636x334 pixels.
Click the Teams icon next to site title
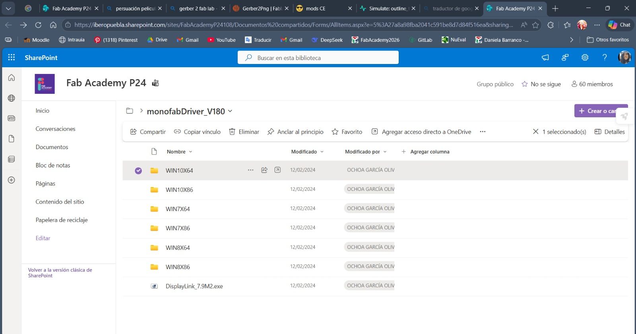coord(155,83)
